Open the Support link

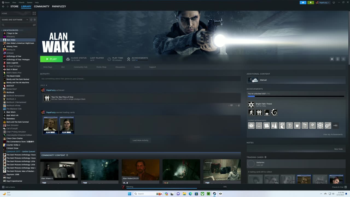click(152, 67)
